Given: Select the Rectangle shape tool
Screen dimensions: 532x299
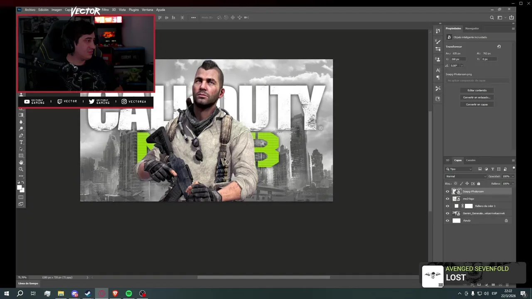Looking at the screenshot, I should [21, 156].
